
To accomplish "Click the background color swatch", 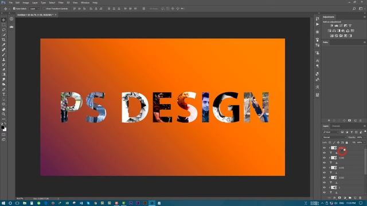I will coord(5,130).
